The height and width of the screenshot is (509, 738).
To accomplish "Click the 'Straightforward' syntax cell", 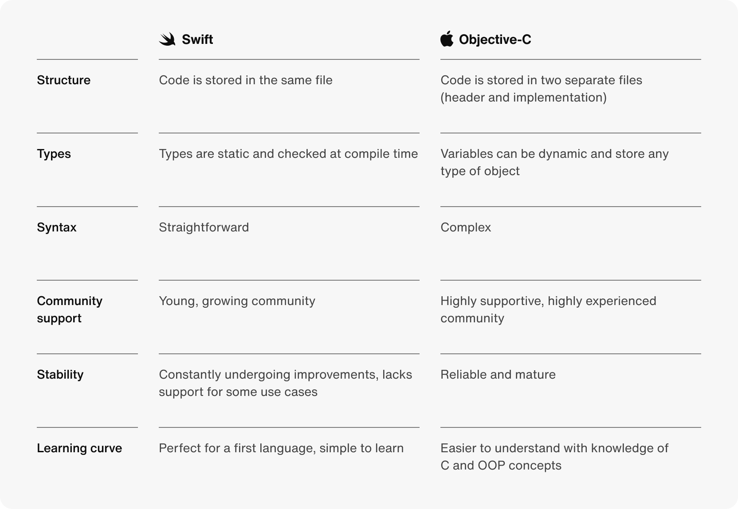I will click(x=204, y=227).
